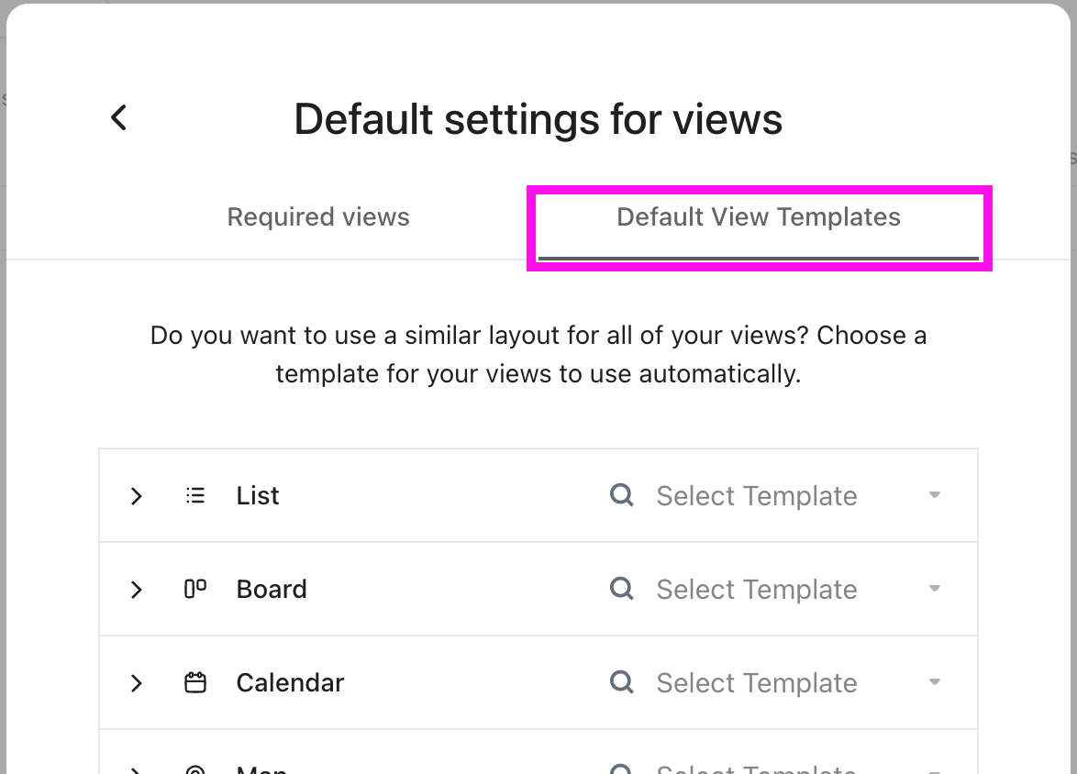Expand the Board row
The width and height of the screenshot is (1077, 774).
coord(136,589)
